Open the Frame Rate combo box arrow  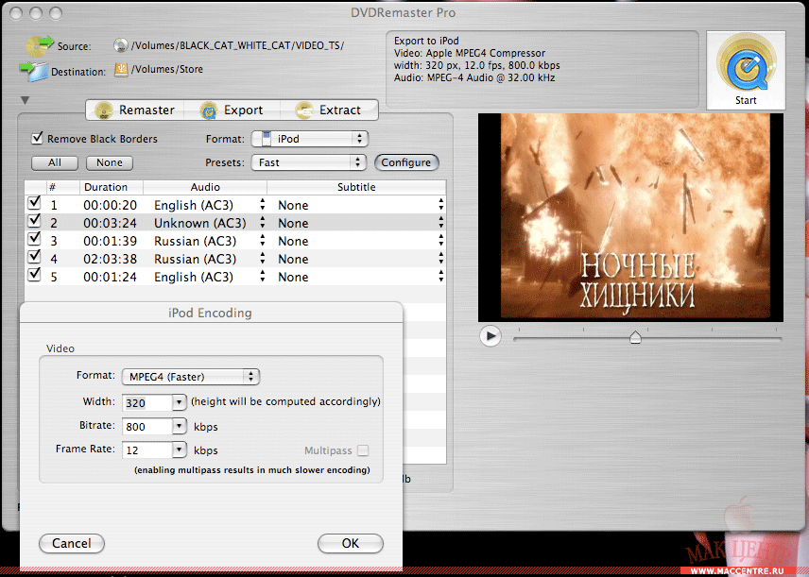(x=179, y=450)
